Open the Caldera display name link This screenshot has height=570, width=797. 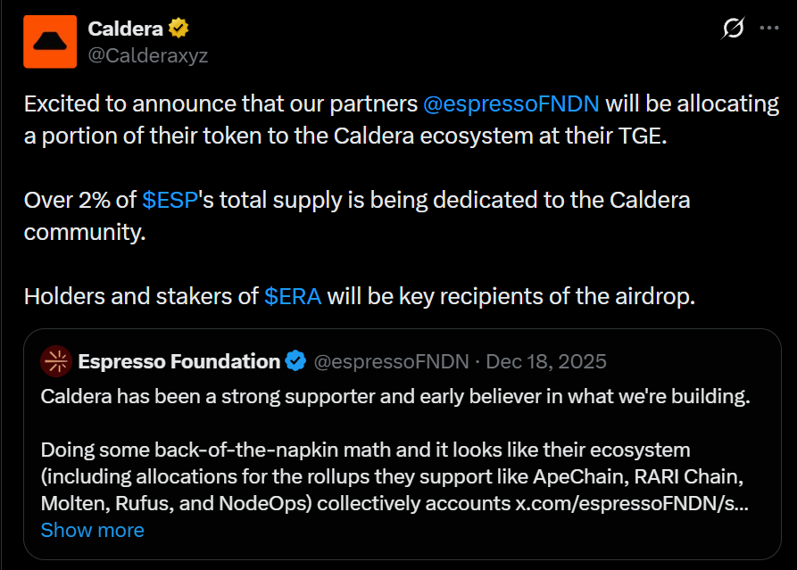pyautogui.click(x=125, y=29)
